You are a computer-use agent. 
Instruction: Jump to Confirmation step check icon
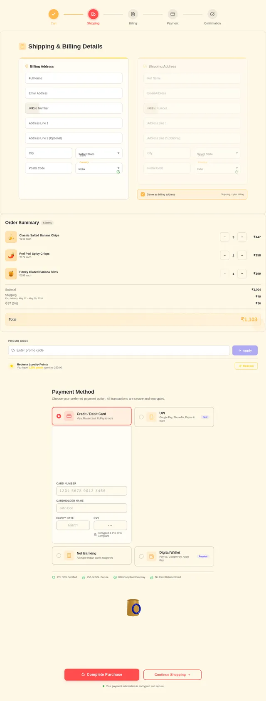(212, 14)
